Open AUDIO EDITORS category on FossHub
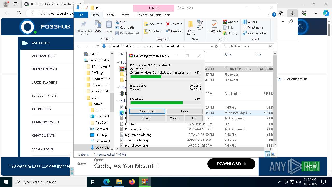The height and width of the screenshot is (187, 332). 44,69
